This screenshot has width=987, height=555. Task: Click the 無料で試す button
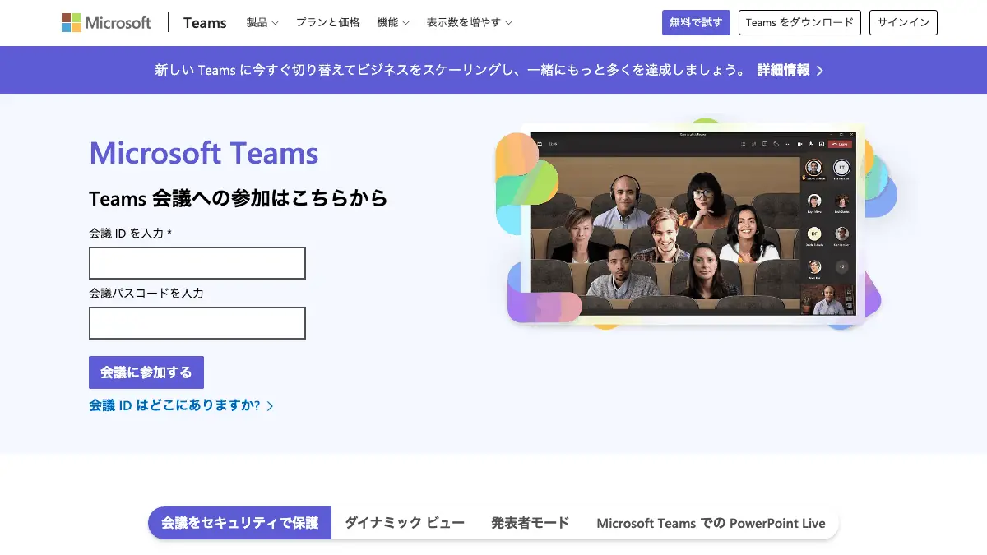[x=696, y=23]
